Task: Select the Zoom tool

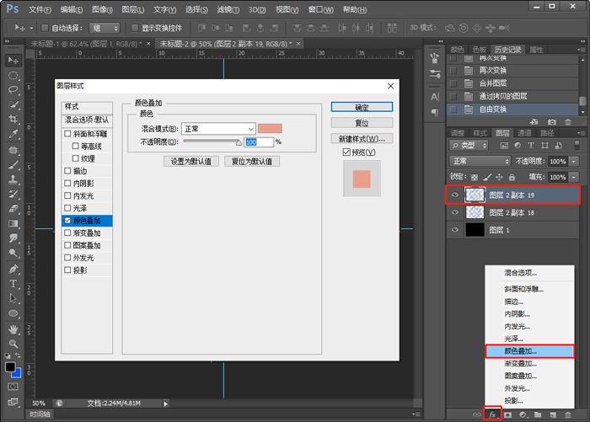Action: (x=13, y=344)
